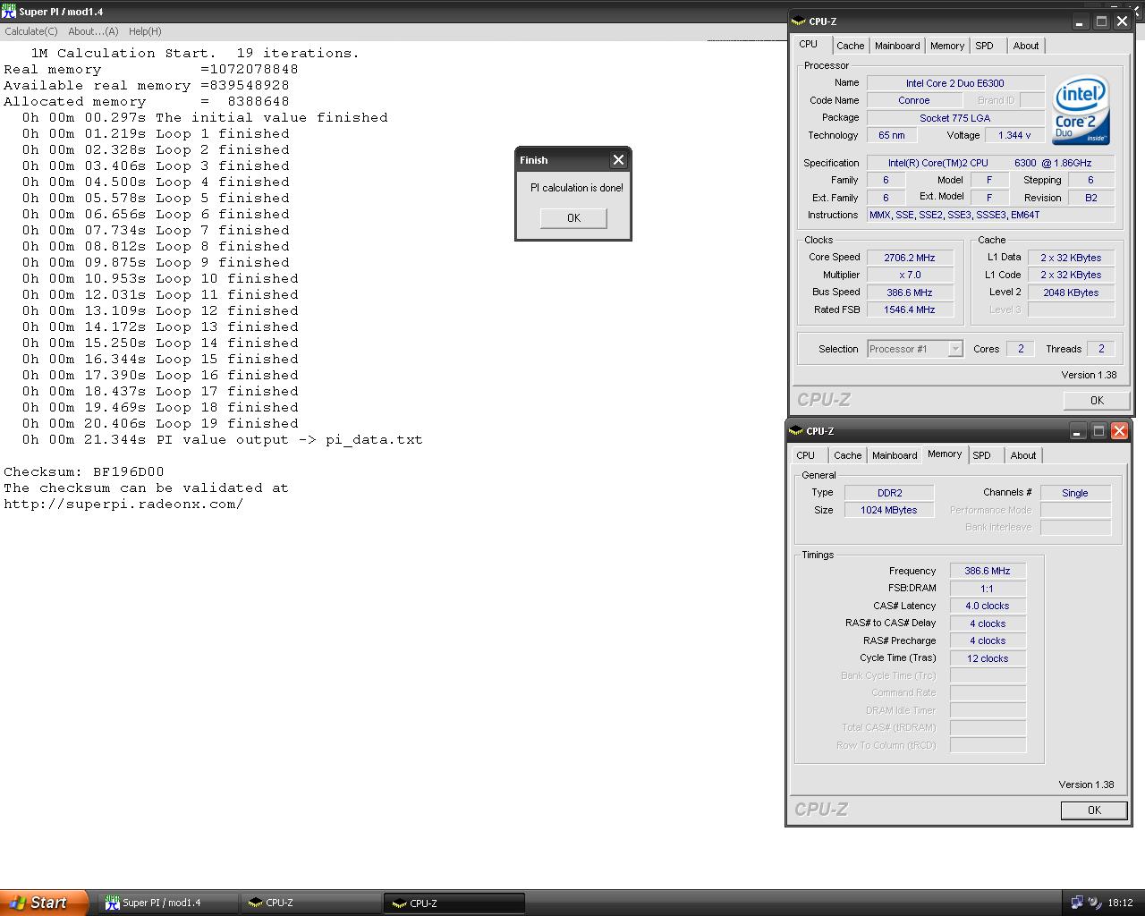Click the Revision value B2
Screen dimensions: 1145x916
(1091, 199)
